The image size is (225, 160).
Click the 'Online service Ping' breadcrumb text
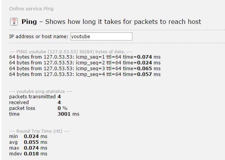[31, 9]
